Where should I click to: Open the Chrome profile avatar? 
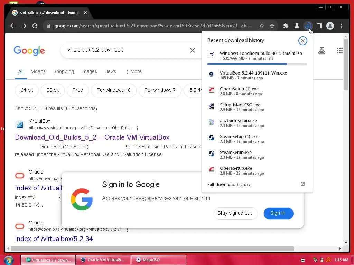coord(330,26)
